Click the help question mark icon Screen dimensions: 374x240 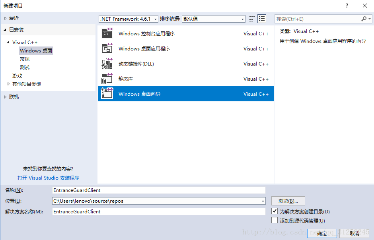347,6
